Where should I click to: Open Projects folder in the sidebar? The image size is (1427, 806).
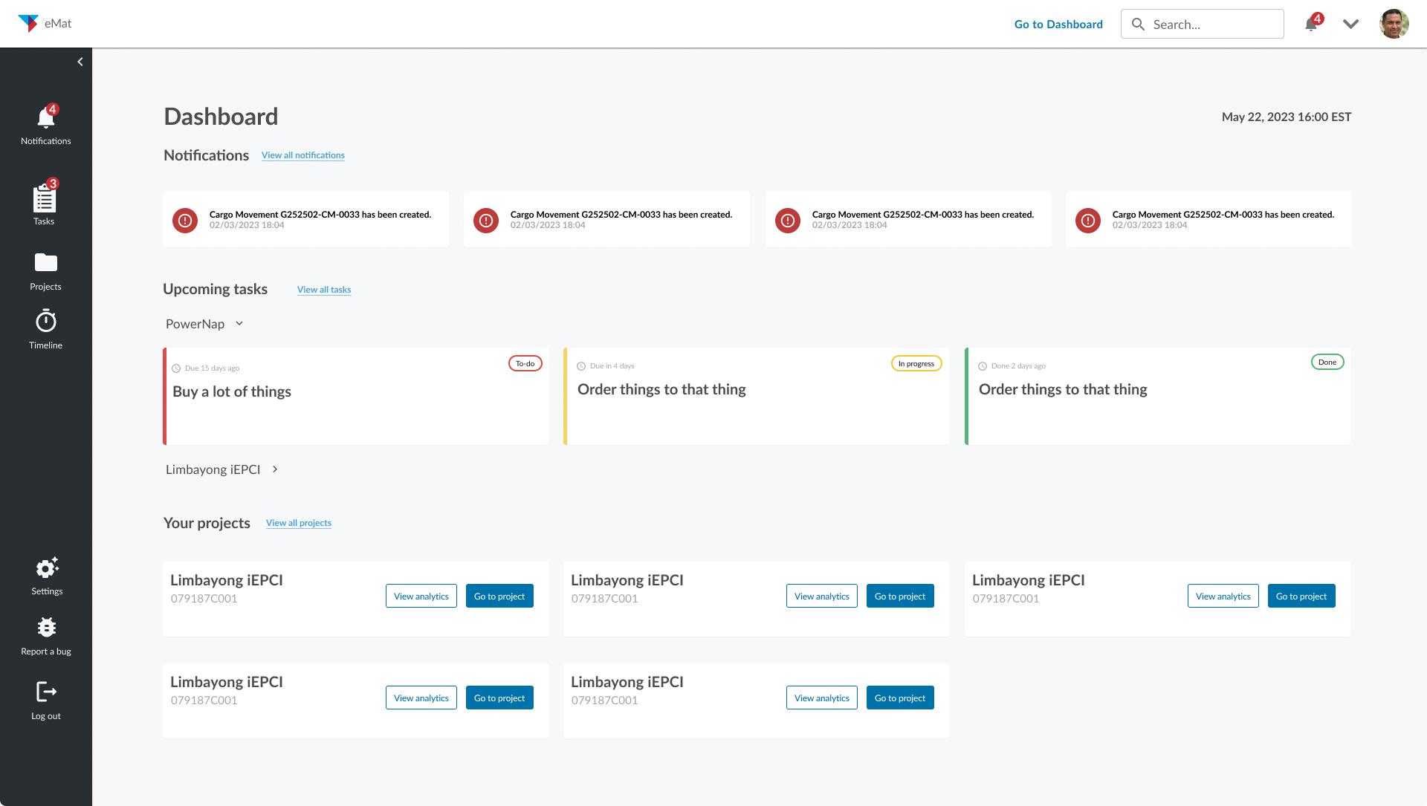point(46,271)
